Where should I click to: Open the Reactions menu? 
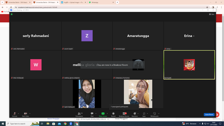tap(134, 114)
